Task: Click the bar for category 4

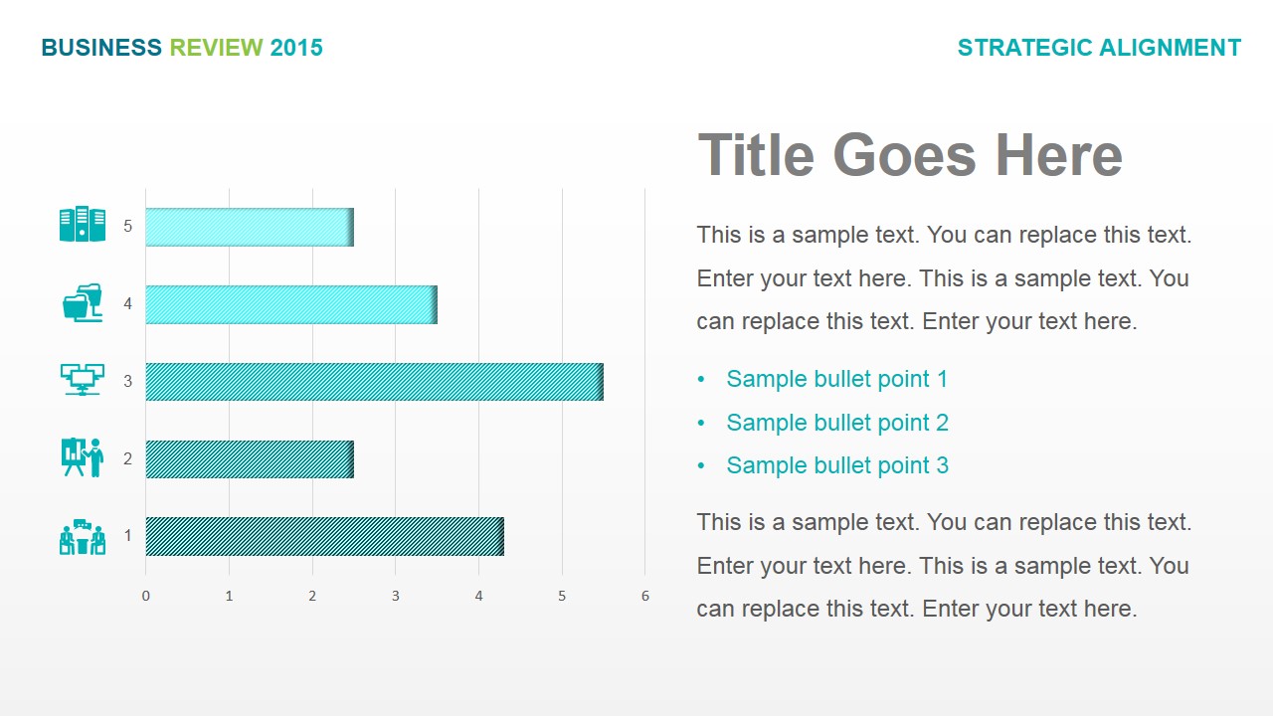Action: tap(291, 304)
